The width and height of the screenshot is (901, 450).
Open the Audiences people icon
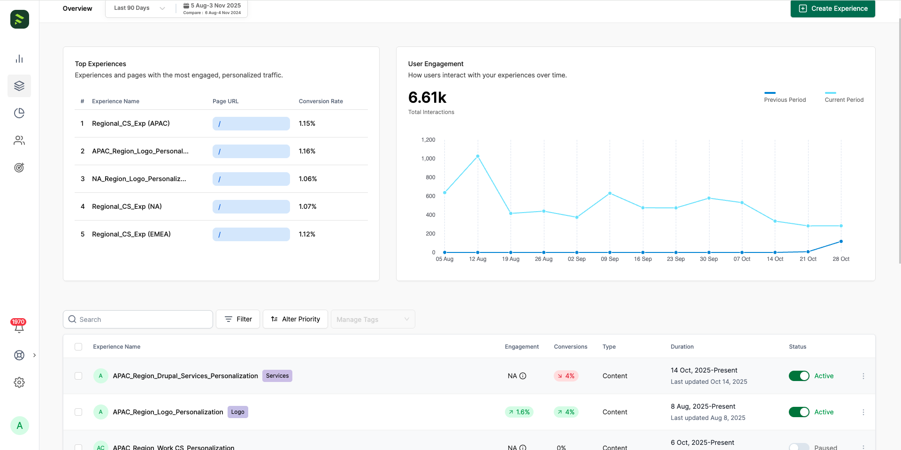pos(19,140)
